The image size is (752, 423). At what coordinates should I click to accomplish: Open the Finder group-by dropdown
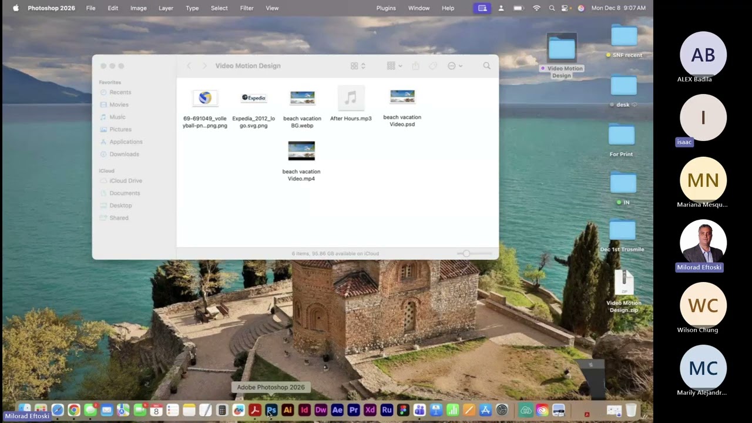tap(394, 66)
